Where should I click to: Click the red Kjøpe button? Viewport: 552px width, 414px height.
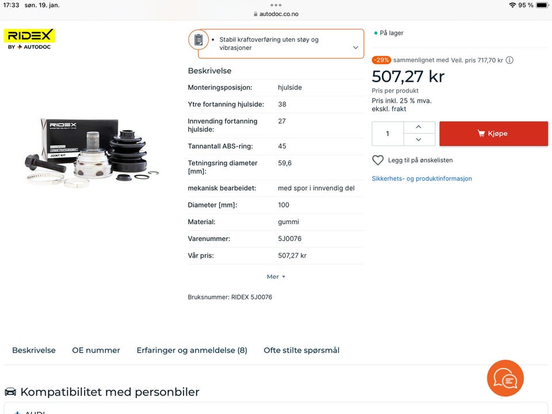tap(493, 133)
